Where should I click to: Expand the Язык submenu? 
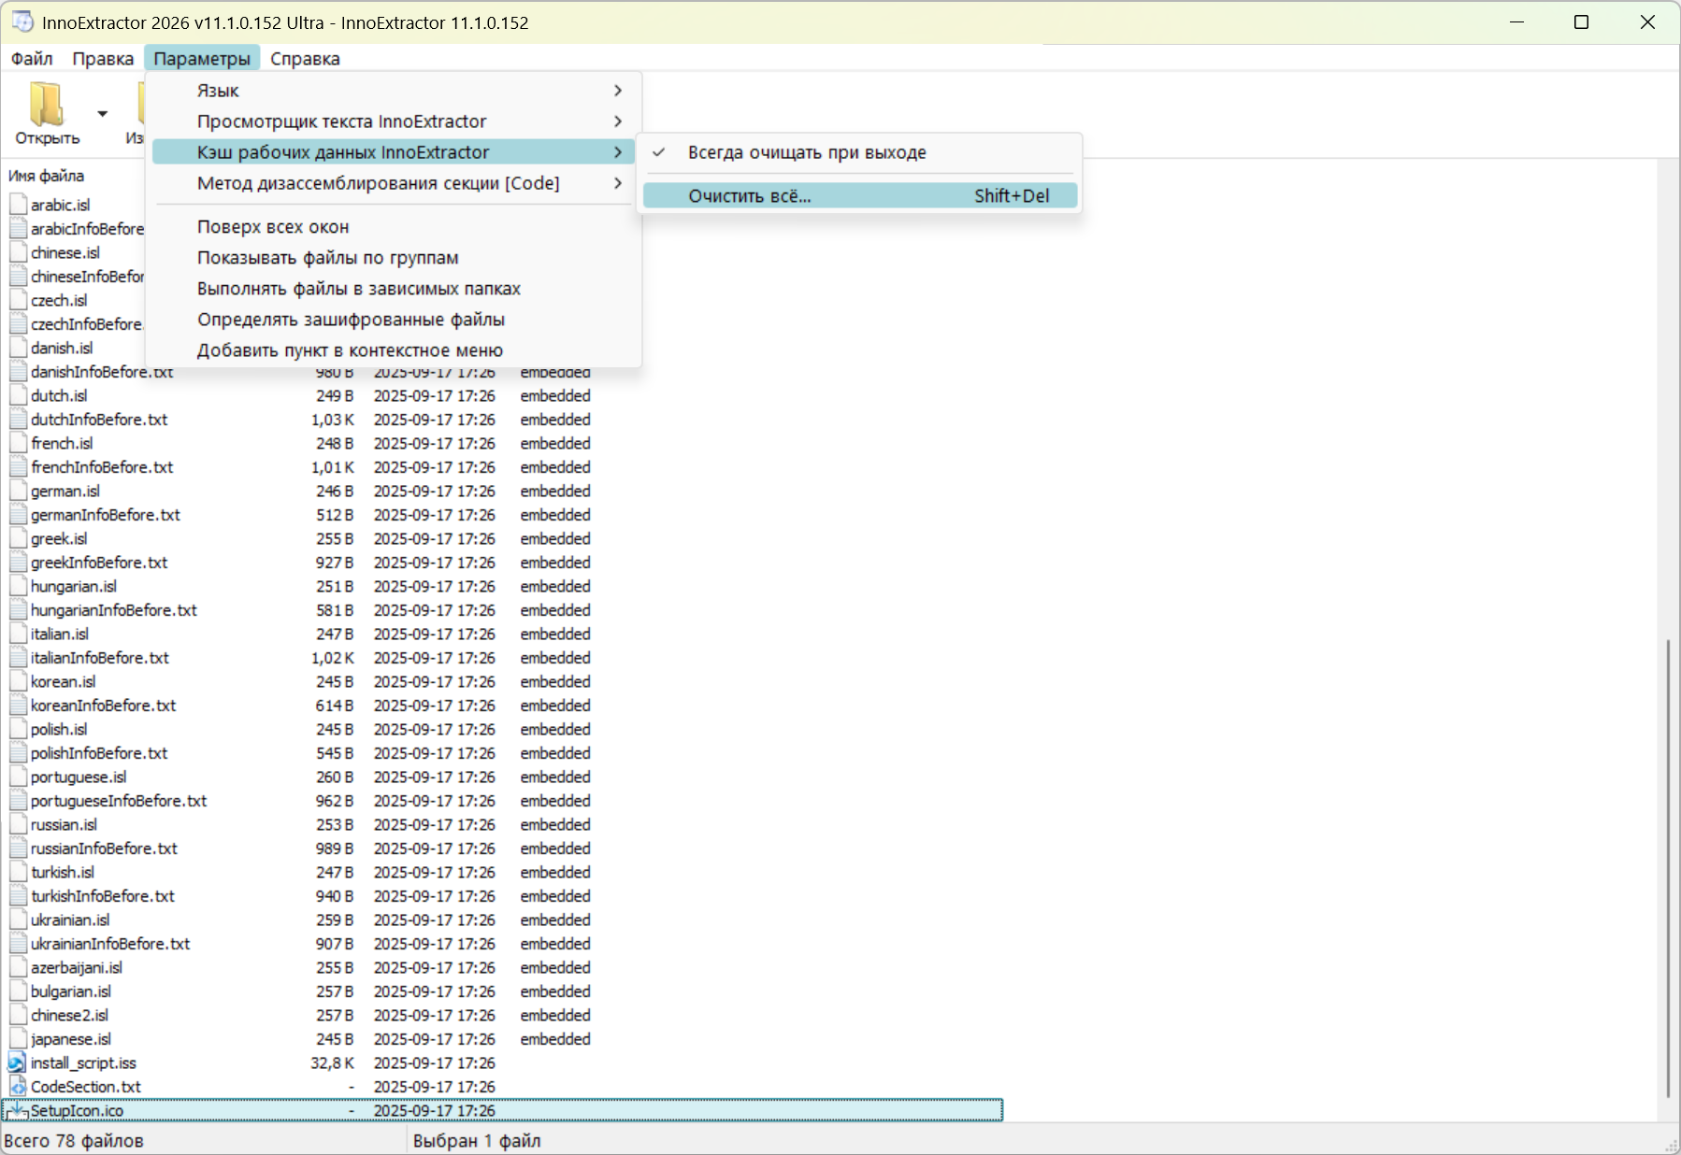[394, 91]
